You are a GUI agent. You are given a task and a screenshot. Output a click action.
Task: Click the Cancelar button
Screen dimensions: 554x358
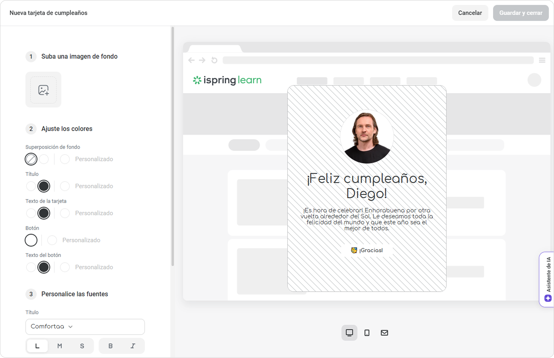[470, 13]
